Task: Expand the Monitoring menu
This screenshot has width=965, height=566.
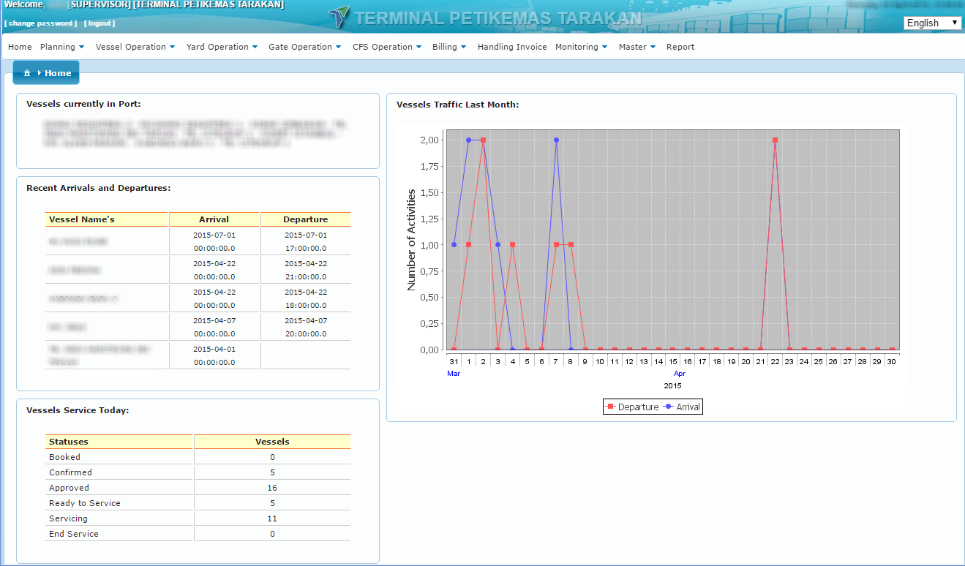Action: tap(582, 47)
